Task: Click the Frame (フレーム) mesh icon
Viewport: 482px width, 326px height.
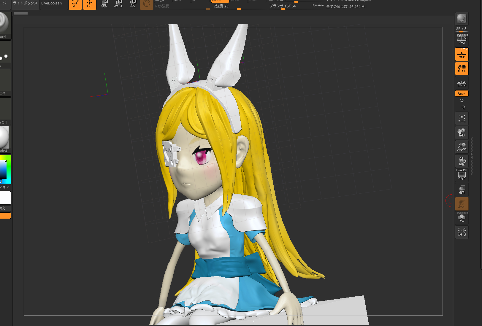Action: [x=462, y=118]
